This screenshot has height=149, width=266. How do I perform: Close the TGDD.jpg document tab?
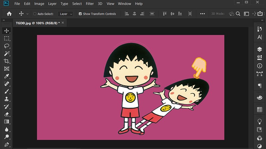[x=63, y=23]
